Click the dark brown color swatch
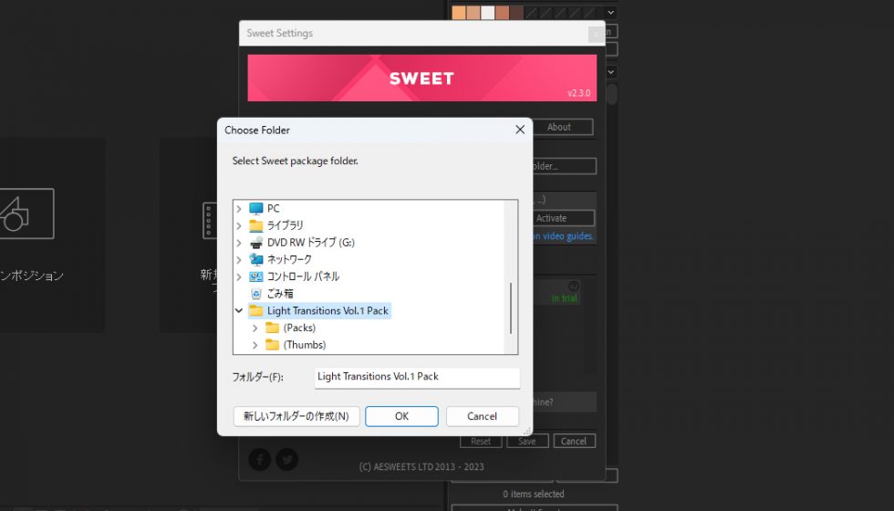Screen dimensions: 894x511 [516, 13]
